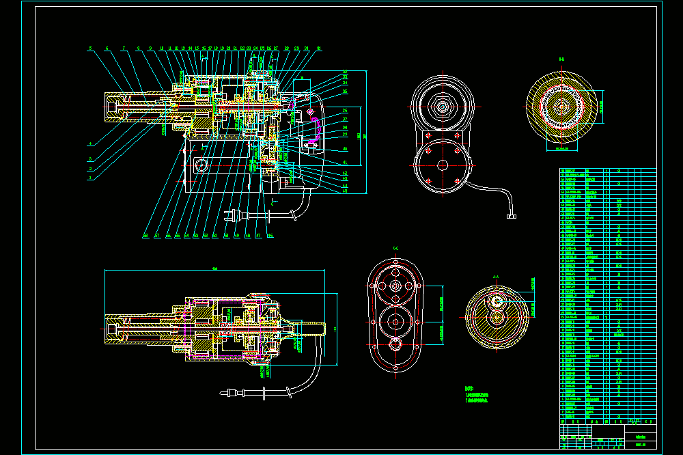Click the B-B section view label
Screen dimensions: 683x455
pyautogui.click(x=562, y=59)
